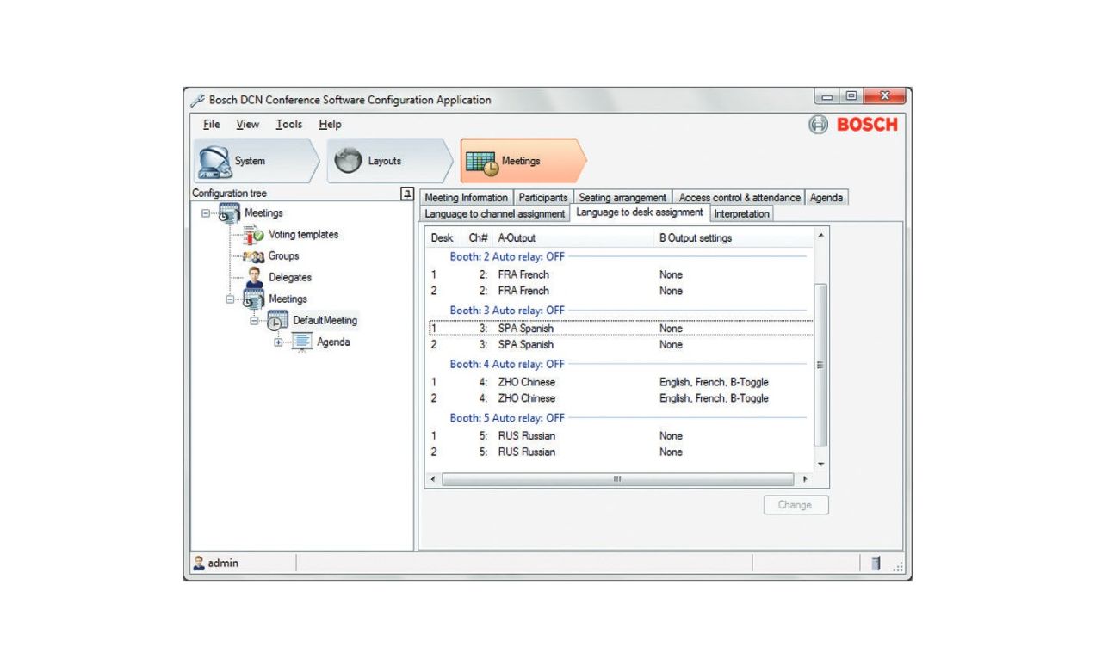Select the Agenda presentation icon

302,342
